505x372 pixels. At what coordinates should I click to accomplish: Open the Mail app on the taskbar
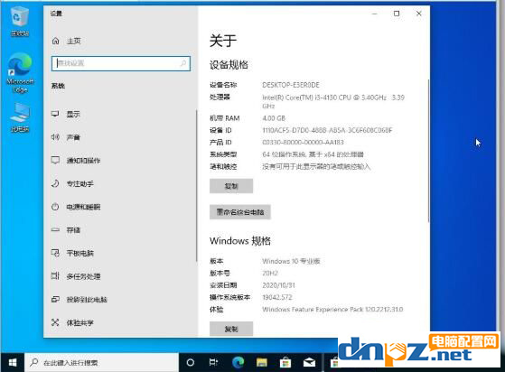(x=309, y=363)
